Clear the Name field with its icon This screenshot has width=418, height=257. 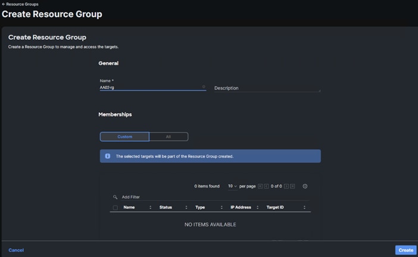tap(204, 86)
